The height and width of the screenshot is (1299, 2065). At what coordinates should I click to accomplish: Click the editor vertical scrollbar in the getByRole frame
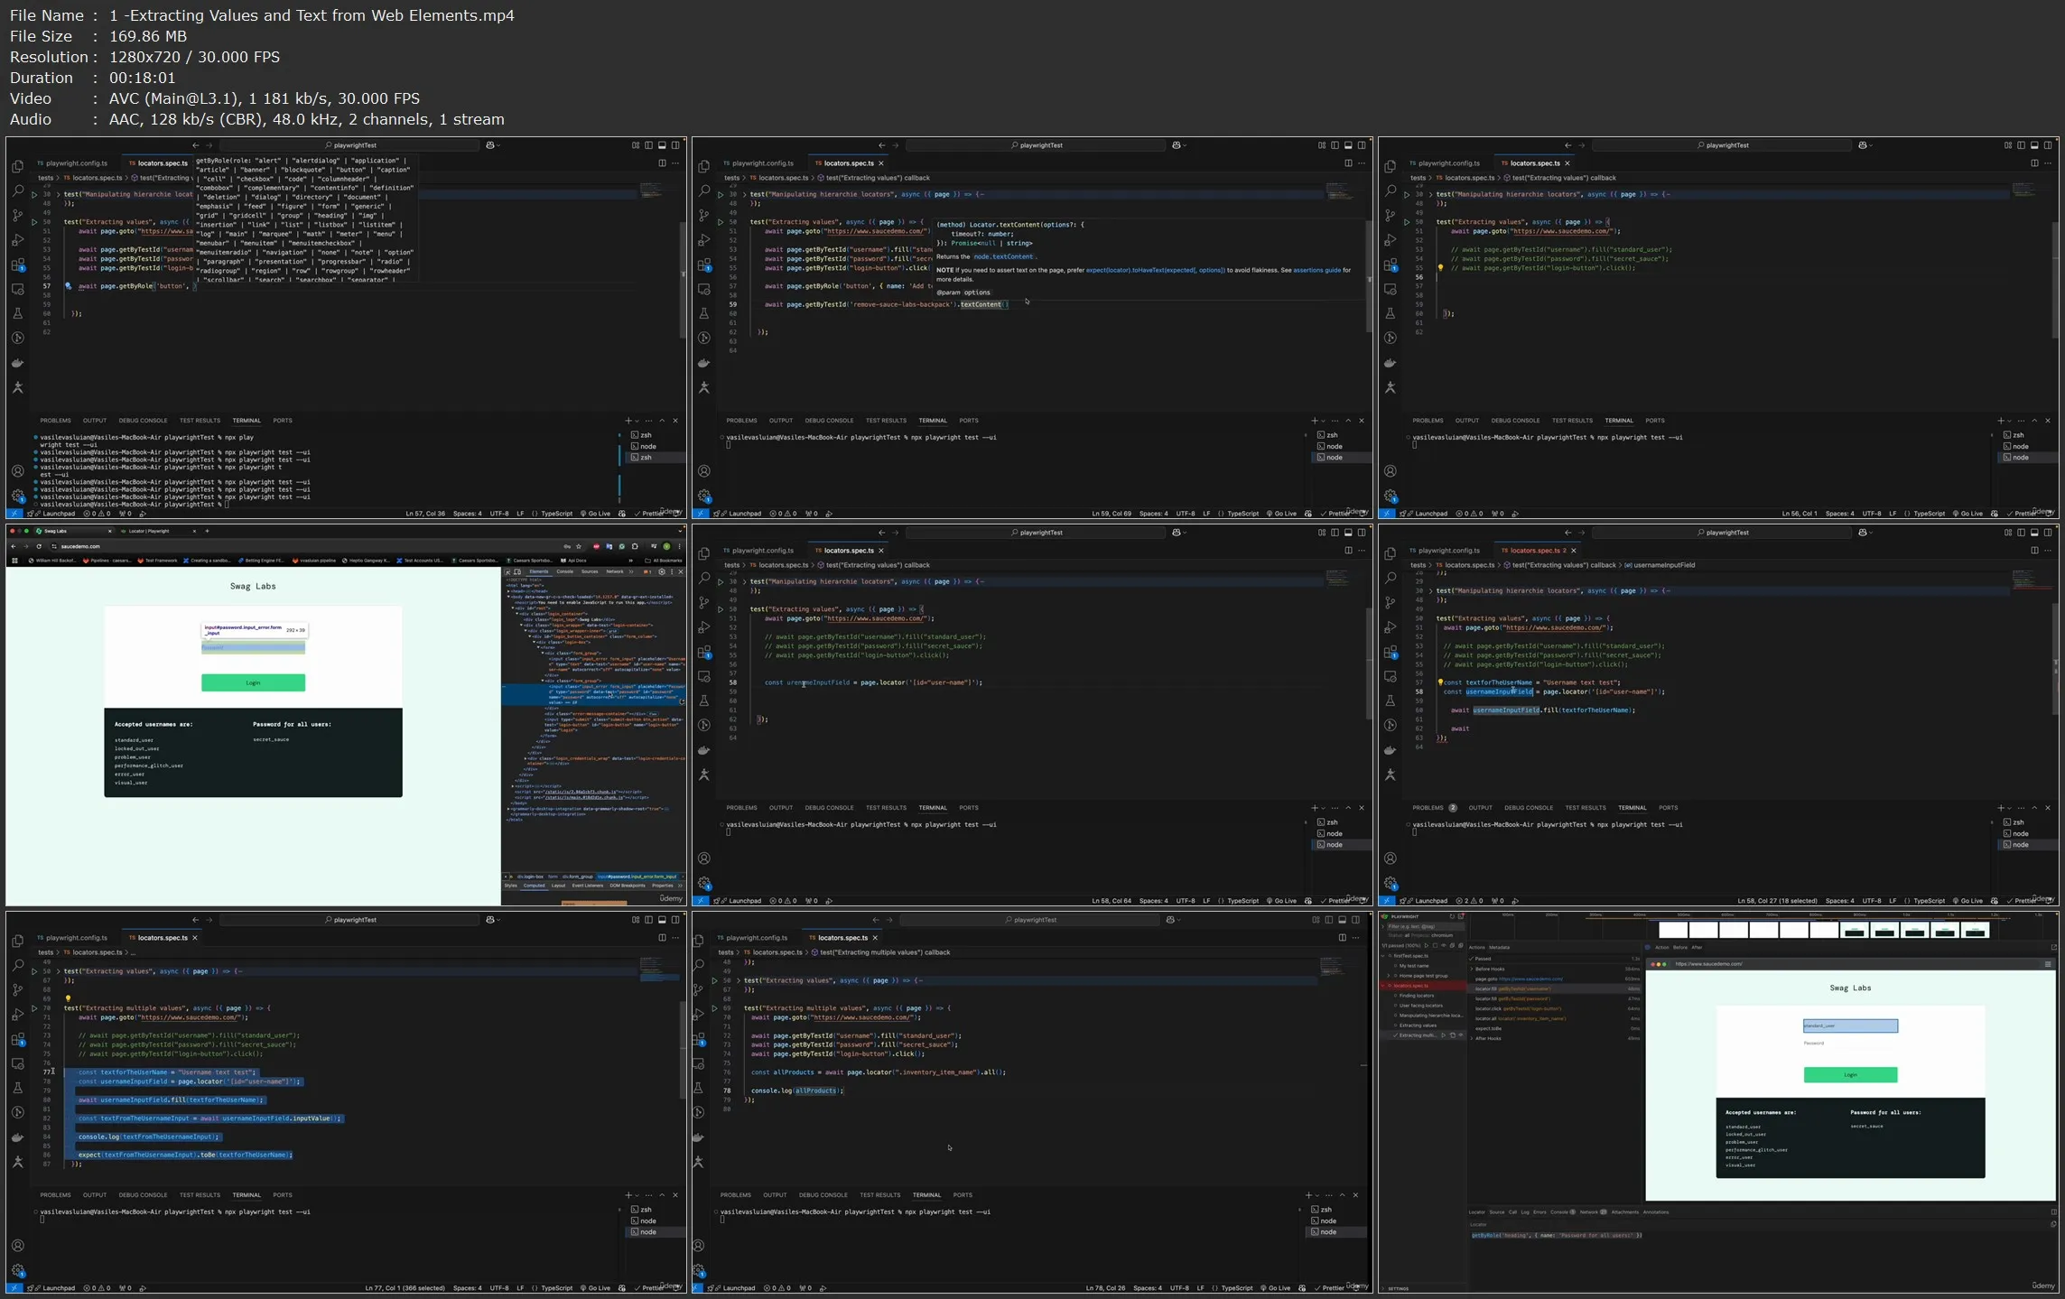coord(683,280)
